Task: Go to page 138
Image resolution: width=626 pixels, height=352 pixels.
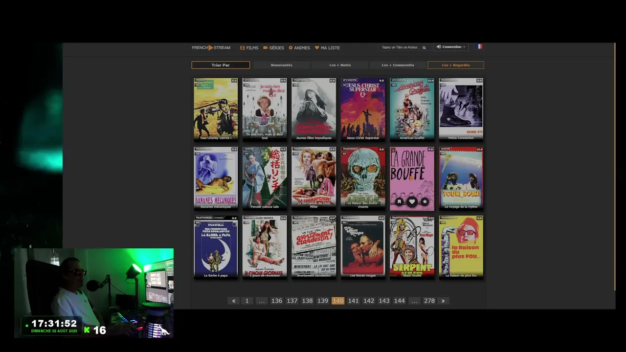Action: coord(308,301)
